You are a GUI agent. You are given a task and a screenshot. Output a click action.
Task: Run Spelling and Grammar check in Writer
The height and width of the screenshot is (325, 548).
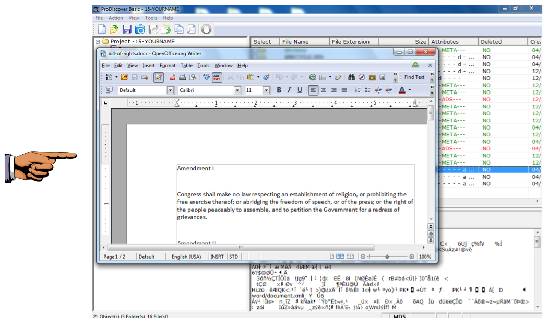coord(207,77)
